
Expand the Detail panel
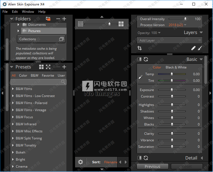[x=202, y=158]
